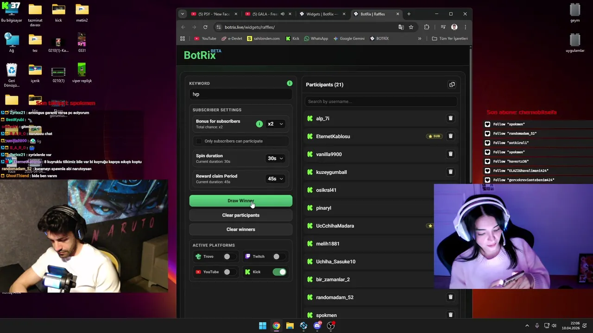593x333 pixels.
Task: Open the Kick bookmark
Action: [x=292, y=38]
